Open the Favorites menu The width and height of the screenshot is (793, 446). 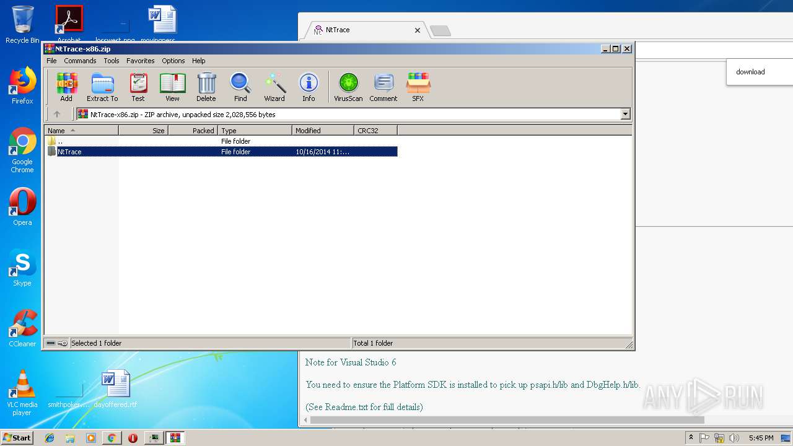[141, 61]
